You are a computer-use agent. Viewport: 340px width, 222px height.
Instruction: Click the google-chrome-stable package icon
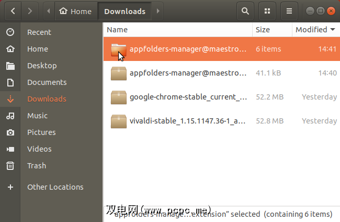(119, 97)
